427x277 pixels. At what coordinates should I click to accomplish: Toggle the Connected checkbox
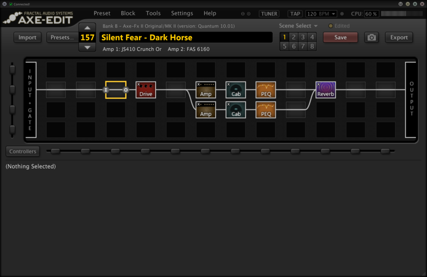coord(11,4)
